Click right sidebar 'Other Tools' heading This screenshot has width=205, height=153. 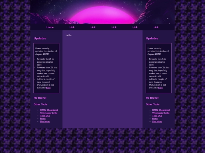[x=153, y=104]
